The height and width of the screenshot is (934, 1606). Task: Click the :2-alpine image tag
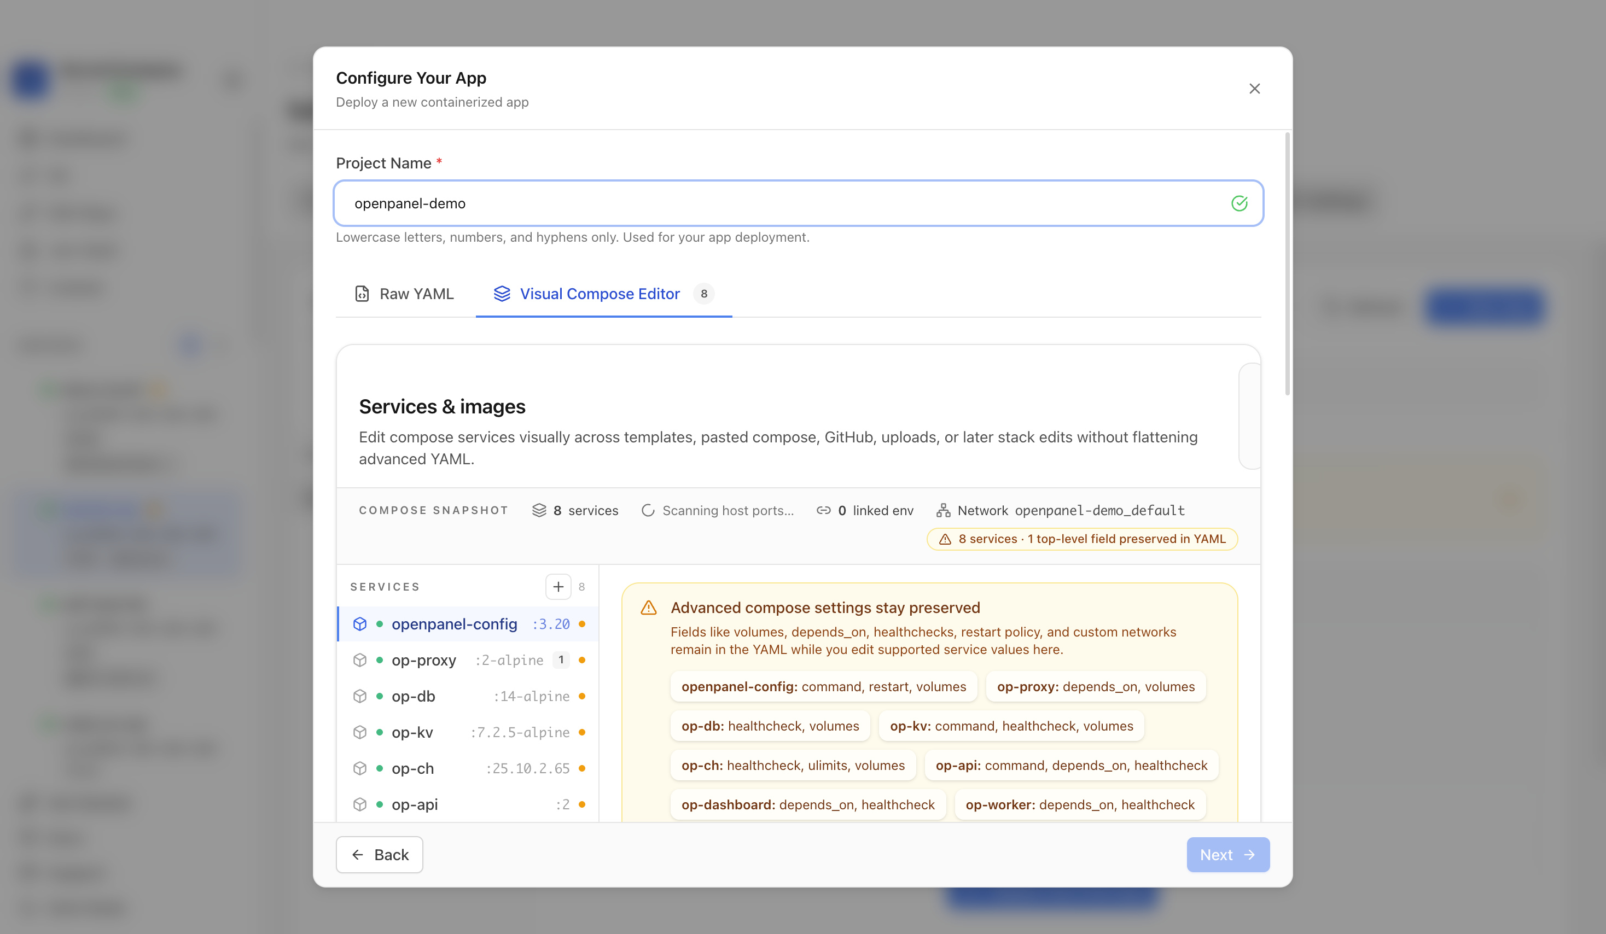click(x=509, y=660)
